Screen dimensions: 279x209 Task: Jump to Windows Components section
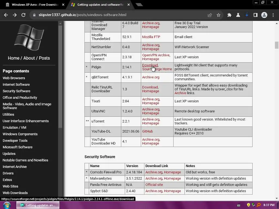(x=20, y=134)
